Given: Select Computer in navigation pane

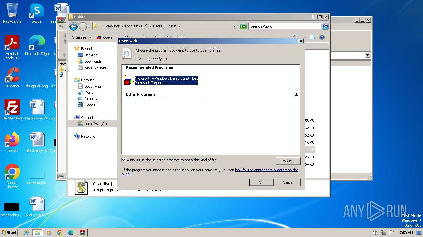Looking at the screenshot, I should [89, 118].
